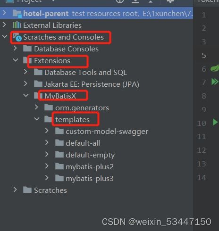Select Database Tools and SQL folder
Image resolution: width=219 pixels, height=231 pixels.
pyautogui.click(x=85, y=73)
